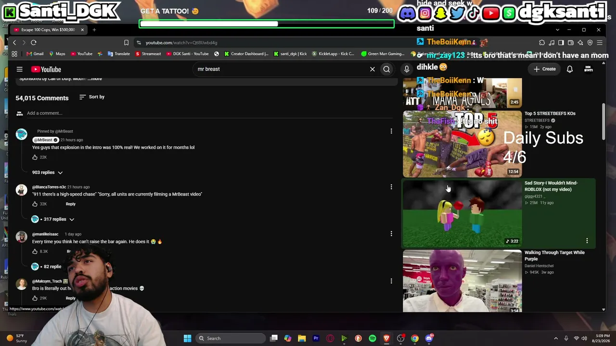Viewport: 616px width, 346px height.
Task: Play Walking Through Target While Purple thumbnail
Action: click(x=462, y=281)
